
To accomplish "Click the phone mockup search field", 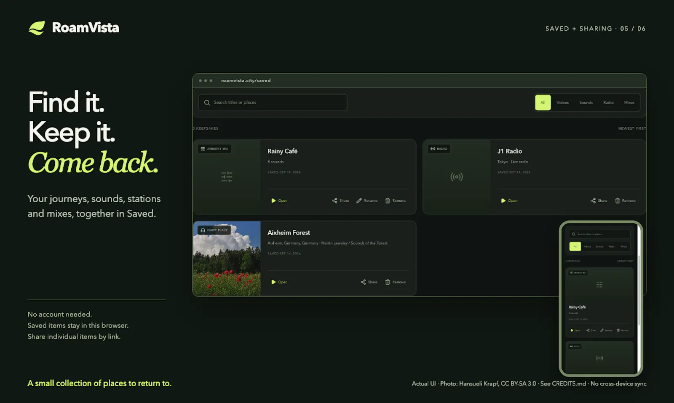I will pos(599,234).
